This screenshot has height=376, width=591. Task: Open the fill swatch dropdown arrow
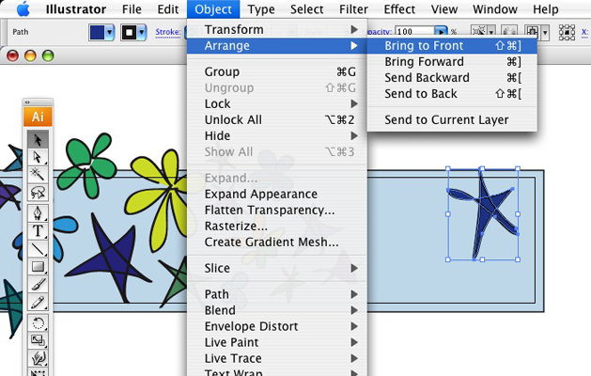[110, 33]
